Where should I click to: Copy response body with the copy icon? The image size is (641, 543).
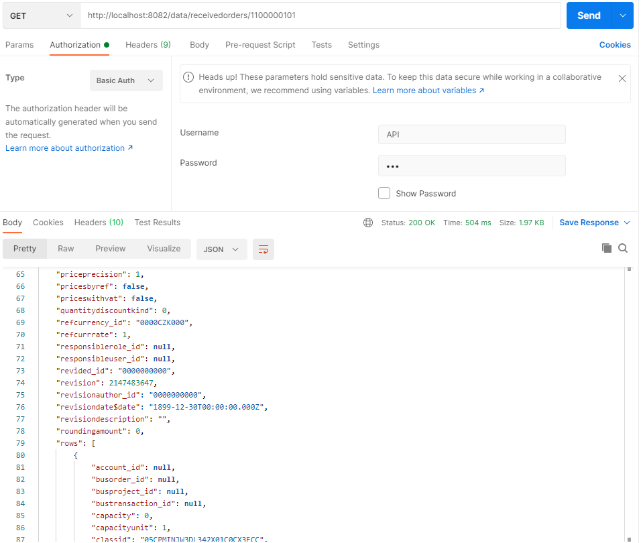click(x=607, y=248)
